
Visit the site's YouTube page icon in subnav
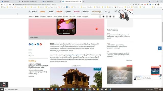click(x=110, y=16)
